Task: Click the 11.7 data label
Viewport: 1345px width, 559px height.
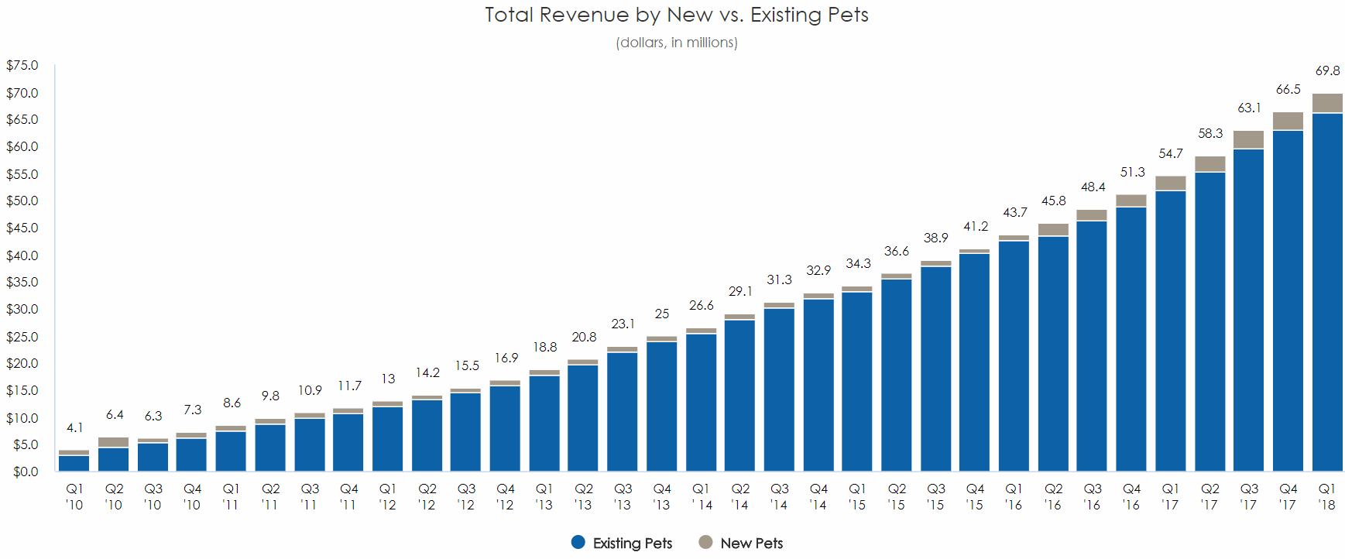Action: point(349,386)
